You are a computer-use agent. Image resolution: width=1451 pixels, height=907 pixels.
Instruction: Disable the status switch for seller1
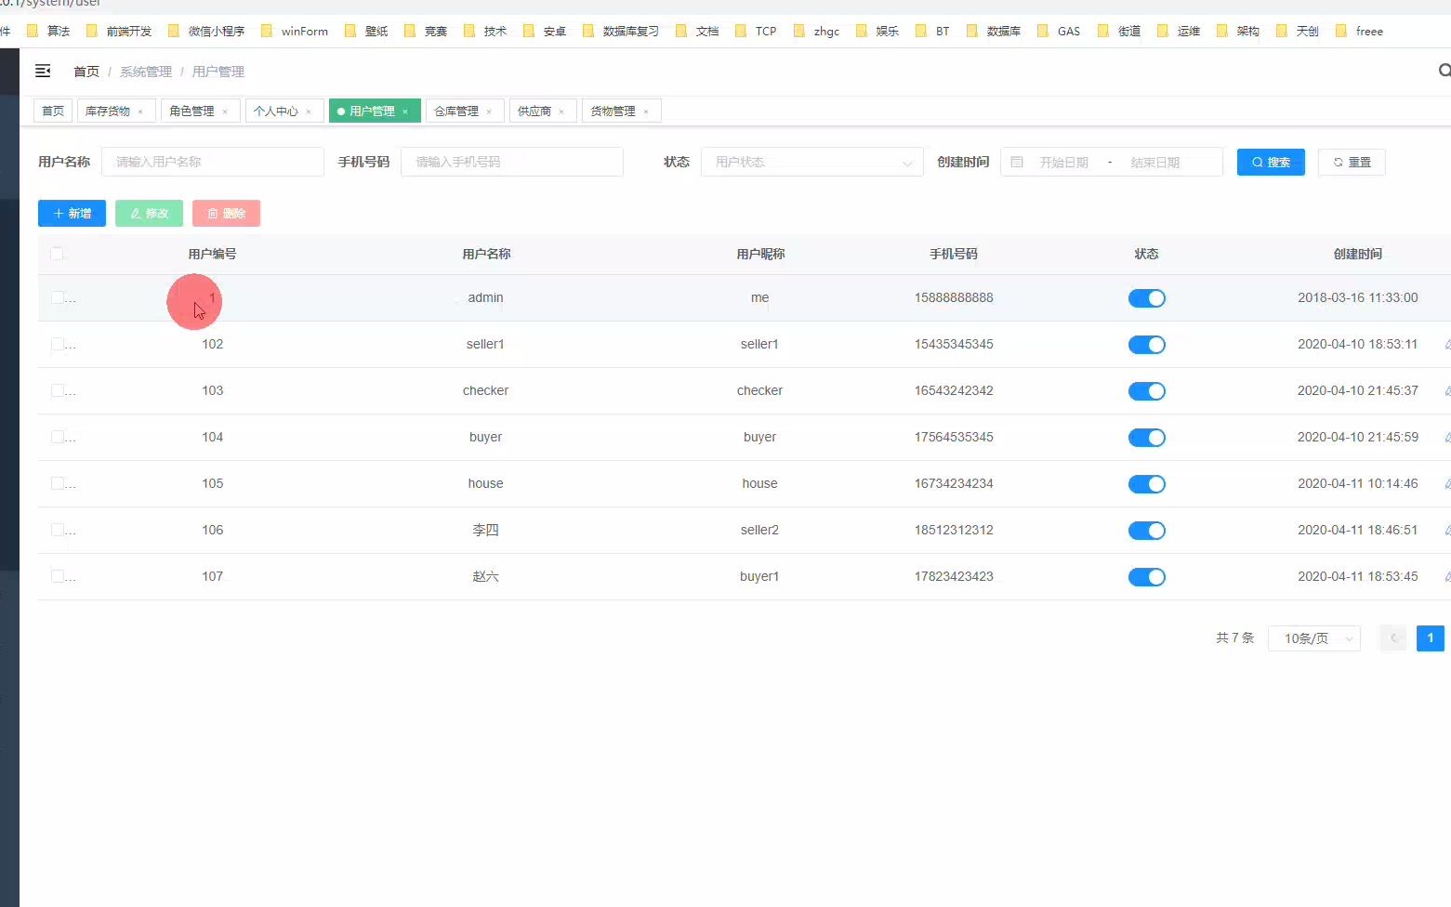[x=1146, y=345]
